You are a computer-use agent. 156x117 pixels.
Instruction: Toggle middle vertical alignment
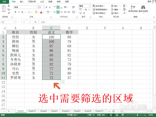coord(58,7)
